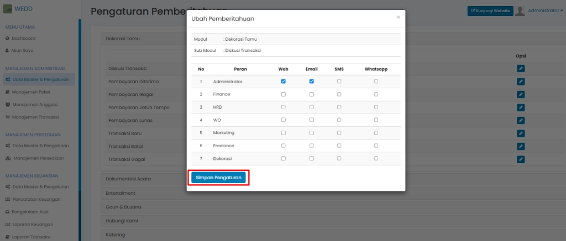Expand the Gaun & Busana section
This screenshot has width=566, height=241.
(x=123, y=207)
